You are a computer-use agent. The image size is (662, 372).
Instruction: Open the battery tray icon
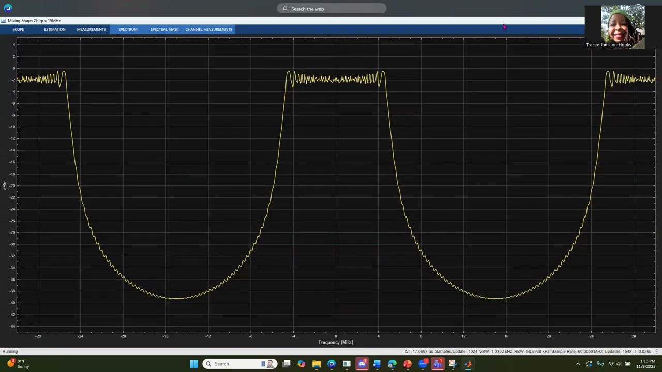point(627,364)
